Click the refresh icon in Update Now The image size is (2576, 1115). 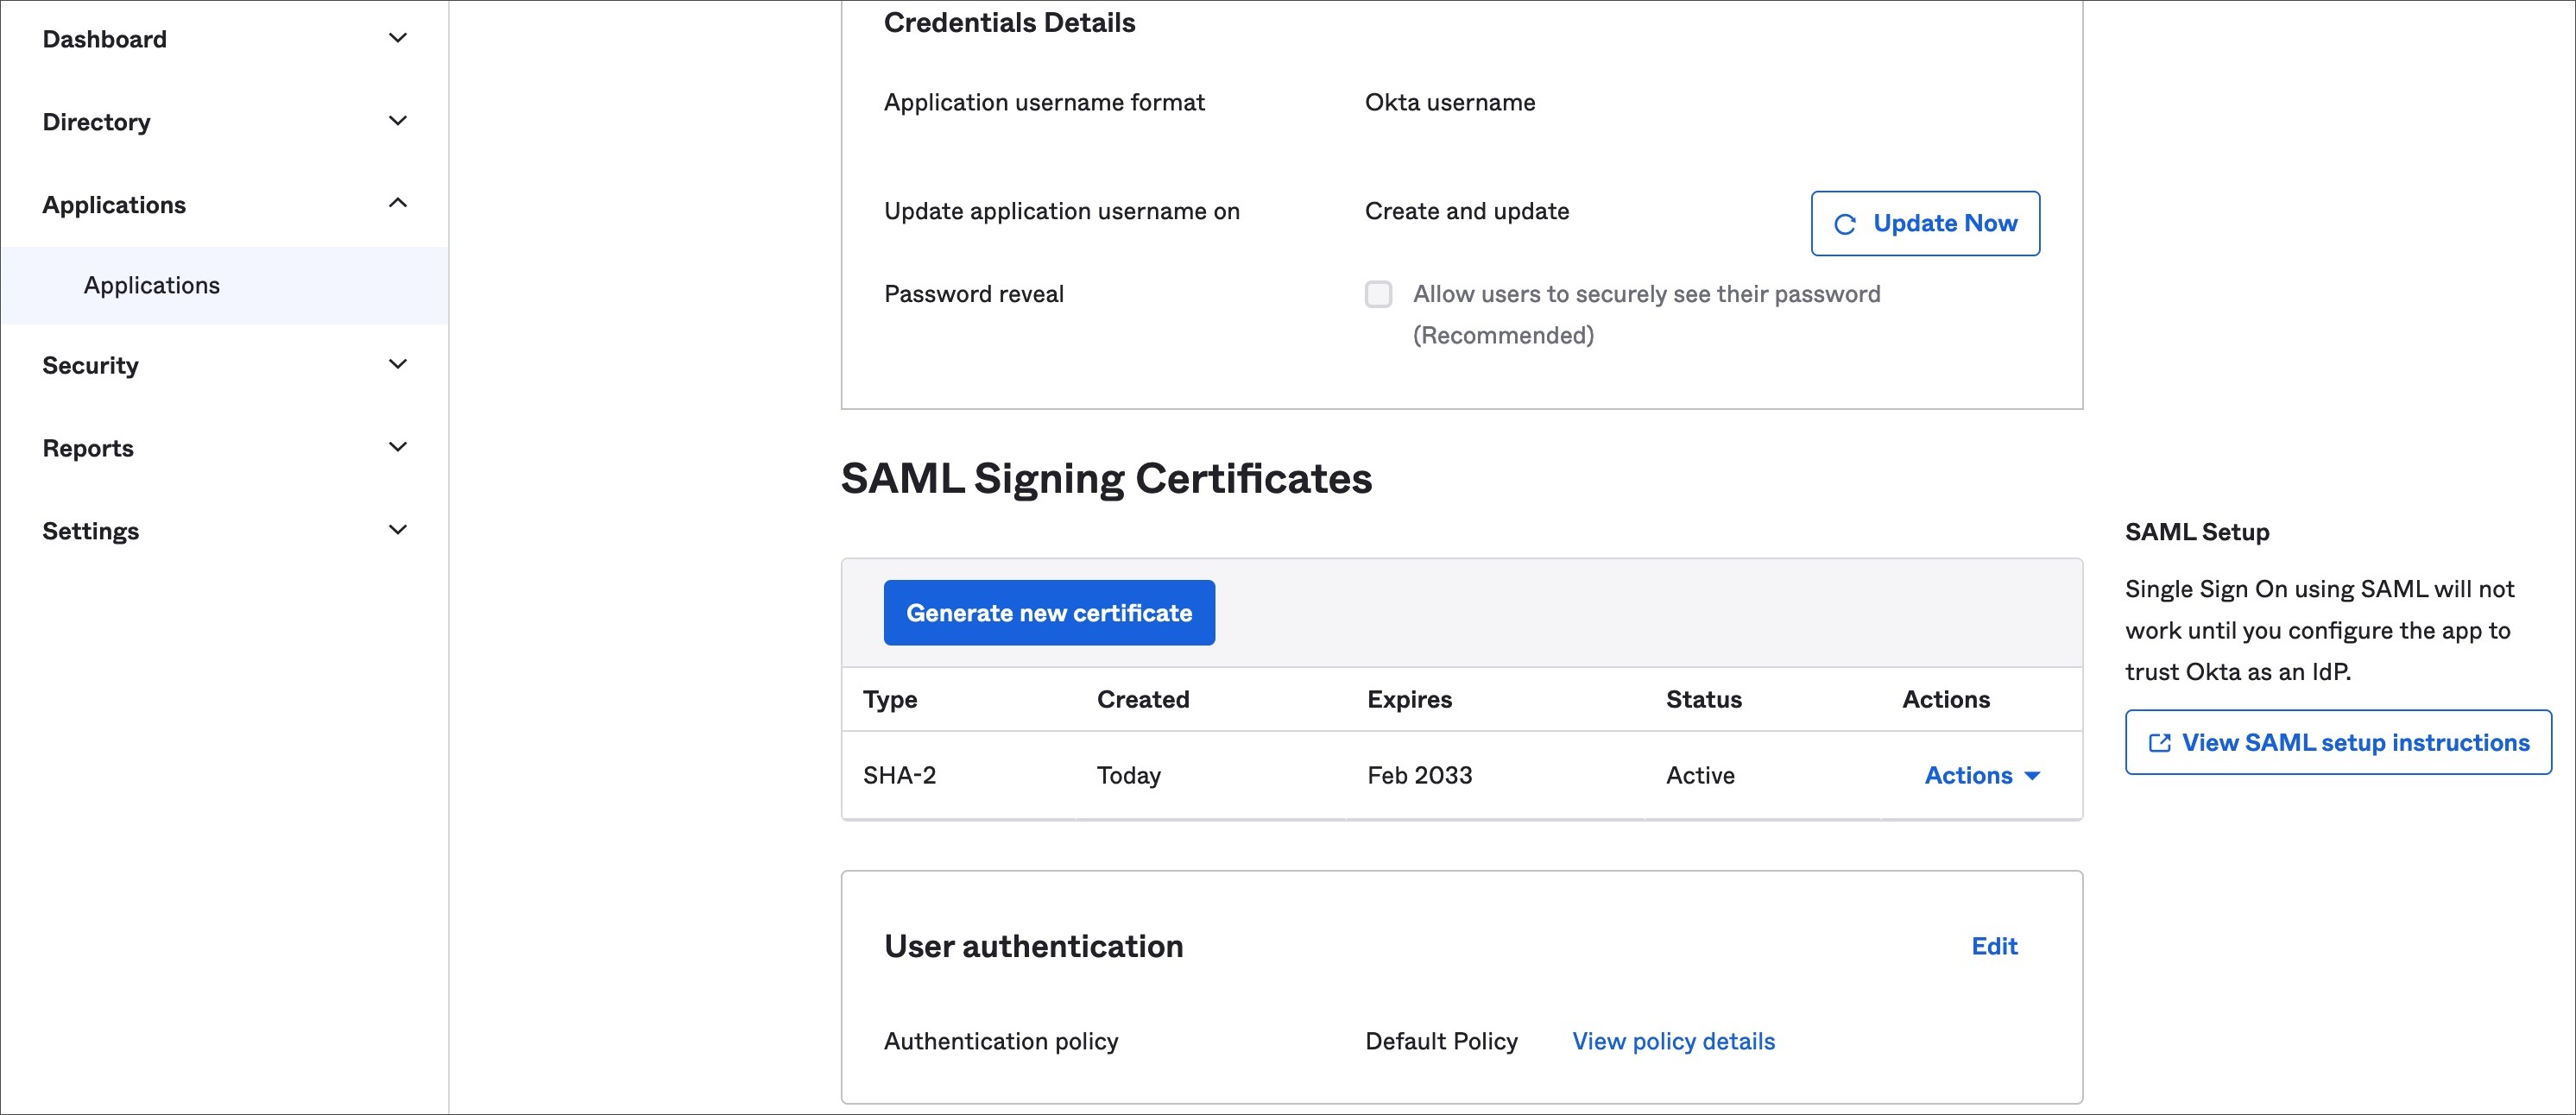pos(1845,224)
